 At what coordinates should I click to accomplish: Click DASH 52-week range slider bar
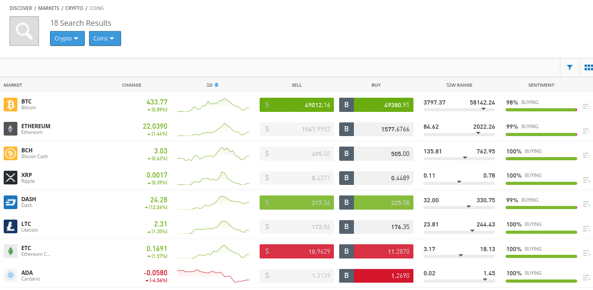click(459, 208)
